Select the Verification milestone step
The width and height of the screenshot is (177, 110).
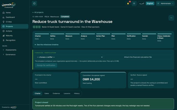click(134, 36)
